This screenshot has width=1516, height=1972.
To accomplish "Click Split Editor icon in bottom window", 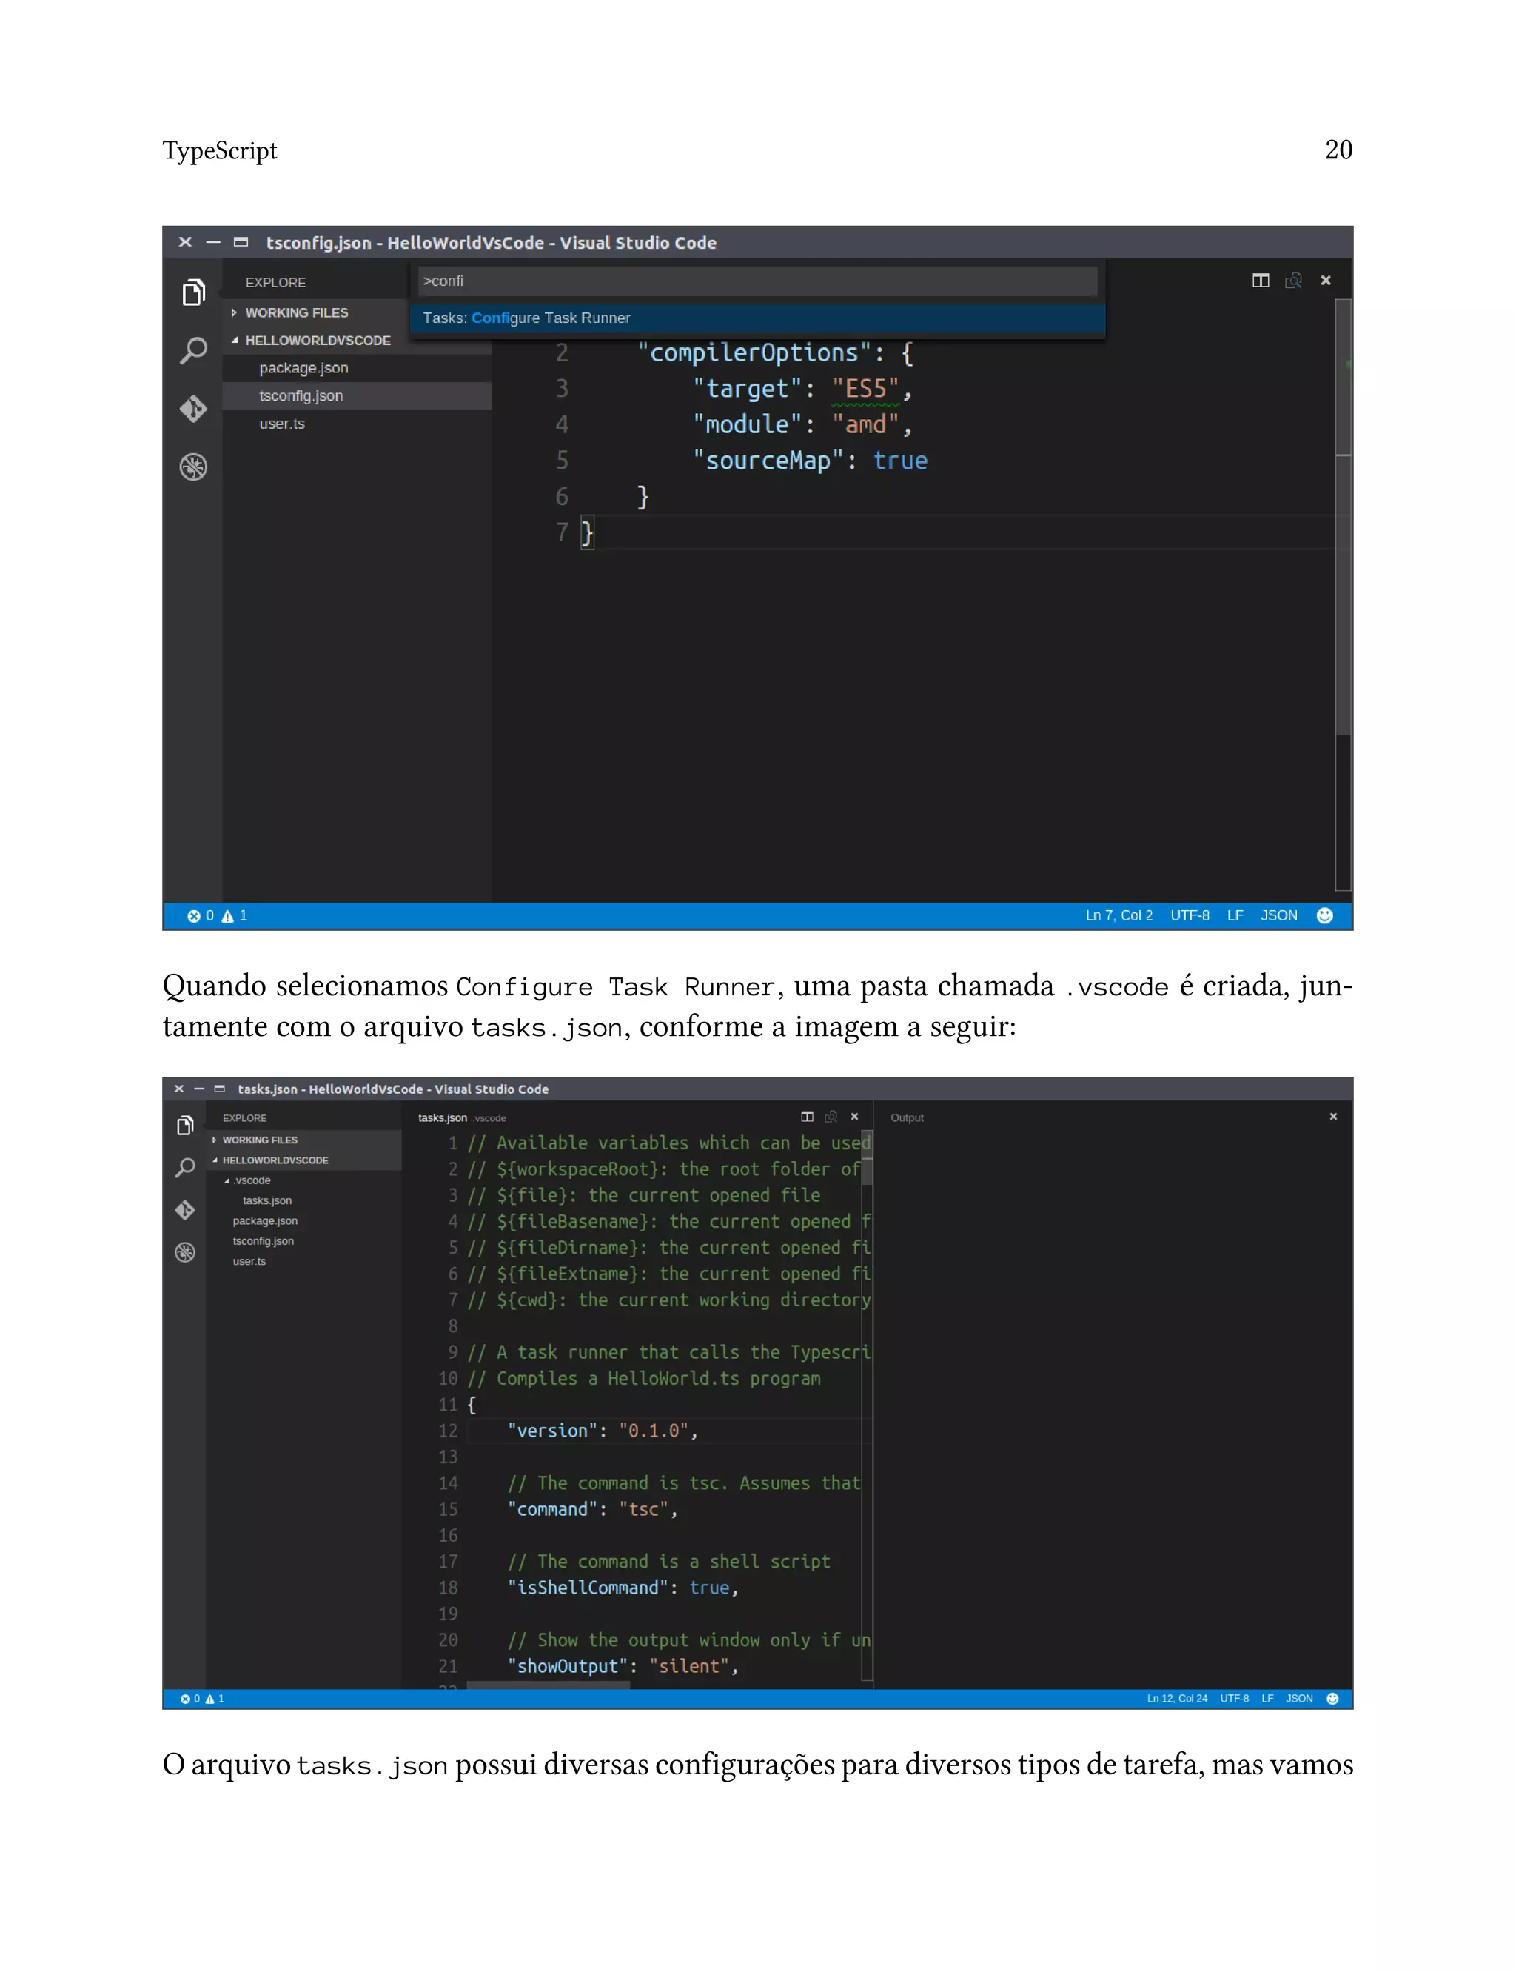I will tap(807, 1117).
